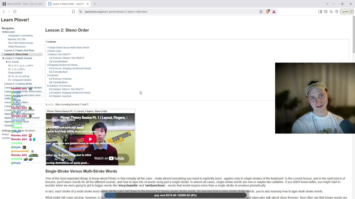Play the Plover Theory Basics video
The image size is (355, 199).
(90, 139)
